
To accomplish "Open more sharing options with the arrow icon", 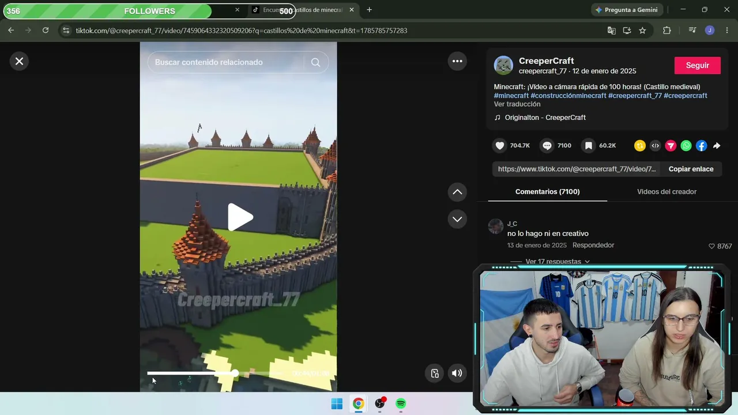I will point(717,146).
